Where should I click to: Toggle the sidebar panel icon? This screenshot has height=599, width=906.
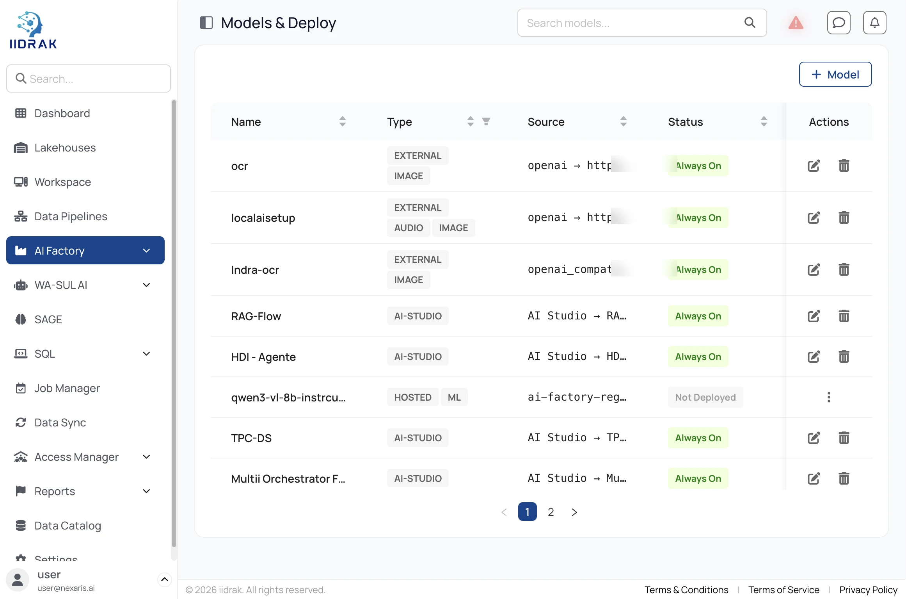point(206,23)
